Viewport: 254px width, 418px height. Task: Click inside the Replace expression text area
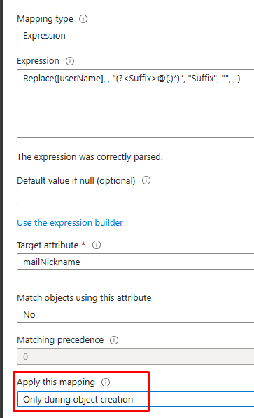[135, 104]
